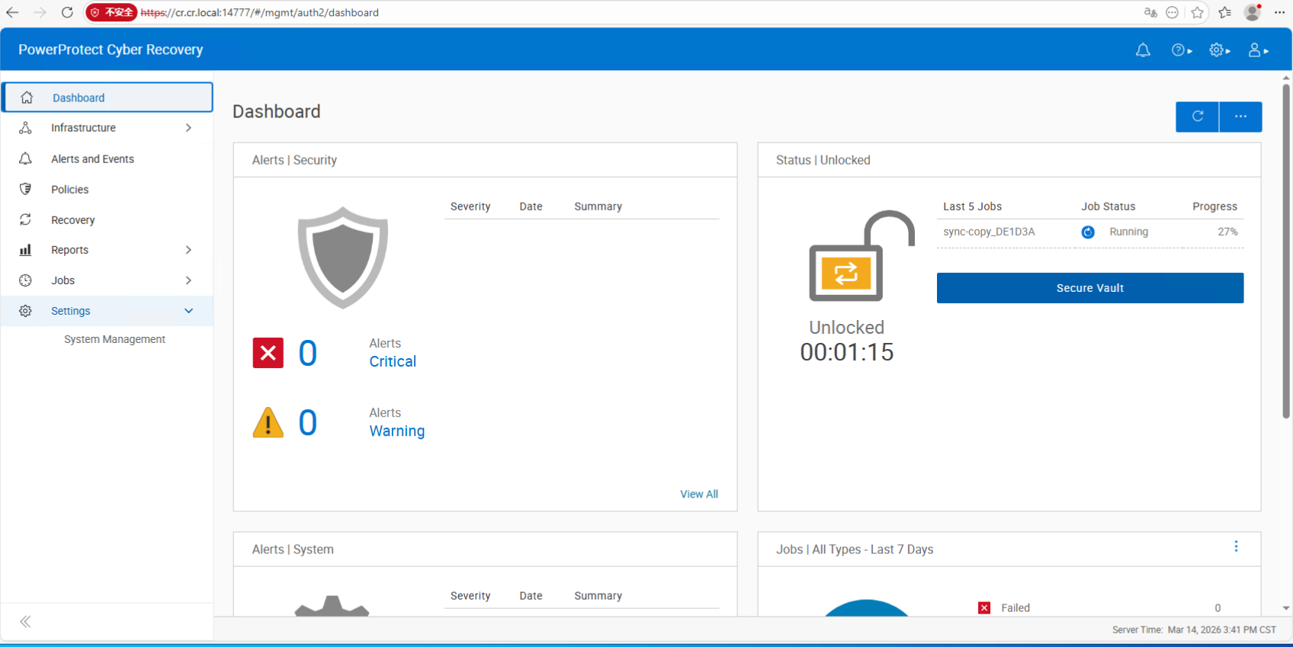
Task: Click the insecure site warning badge
Action: pyautogui.click(x=111, y=12)
